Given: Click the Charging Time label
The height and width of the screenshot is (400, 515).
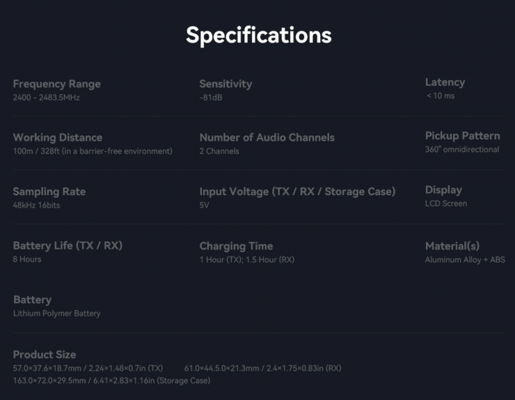Looking at the screenshot, I should click(x=236, y=246).
